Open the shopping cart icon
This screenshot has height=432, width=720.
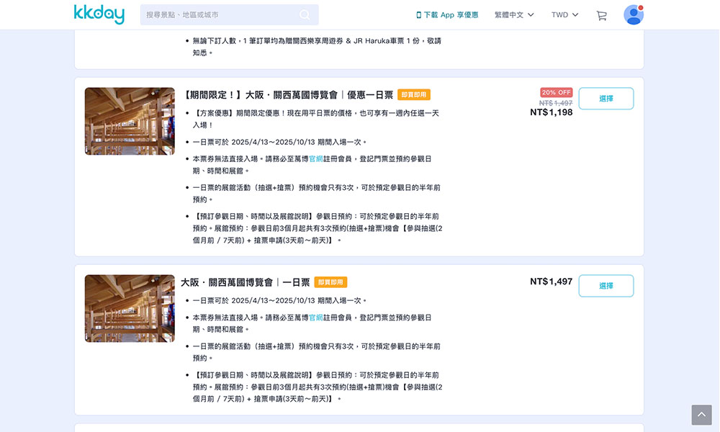coord(601,15)
